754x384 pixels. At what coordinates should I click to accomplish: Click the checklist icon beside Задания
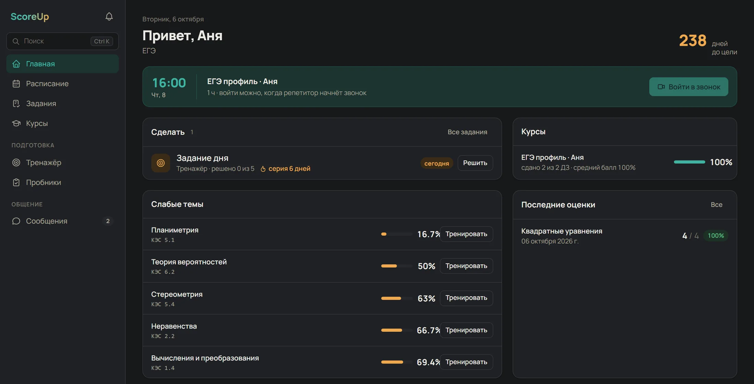click(x=16, y=104)
